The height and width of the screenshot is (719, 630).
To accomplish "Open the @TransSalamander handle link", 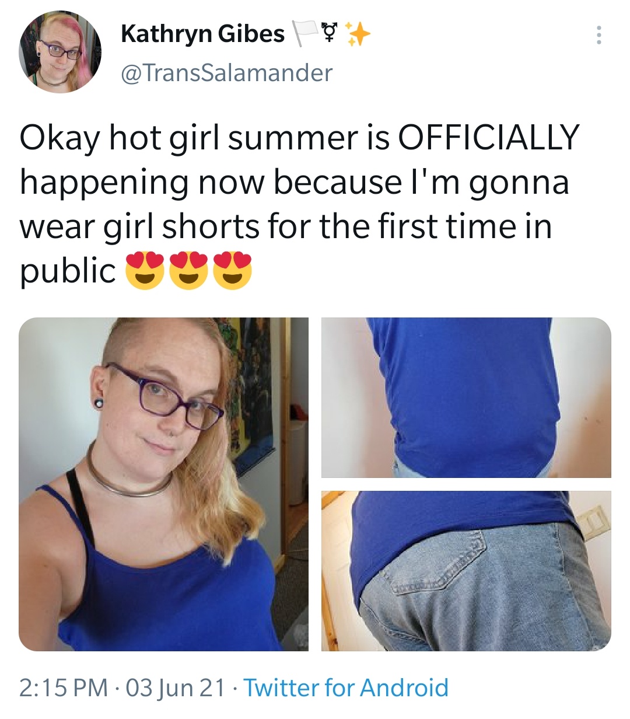I will 226,72.
